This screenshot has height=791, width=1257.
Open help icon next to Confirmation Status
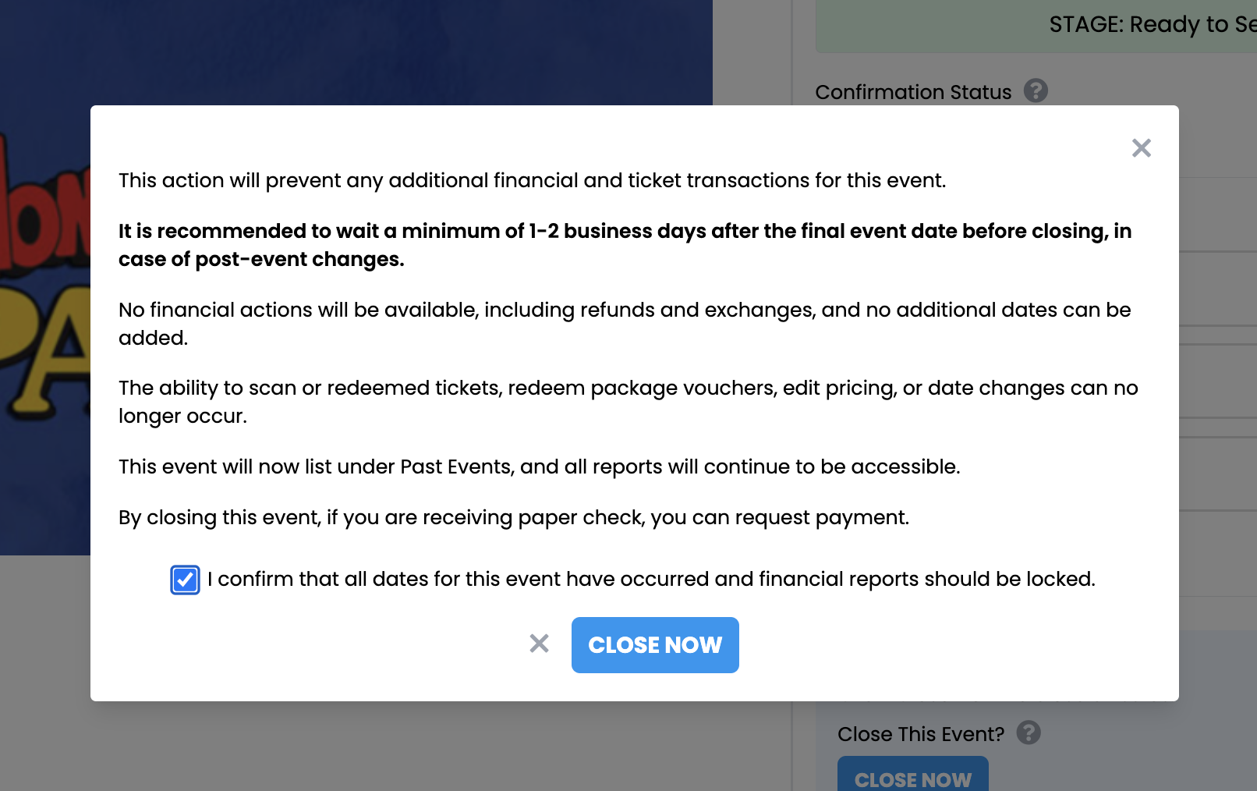point(1036,91)
